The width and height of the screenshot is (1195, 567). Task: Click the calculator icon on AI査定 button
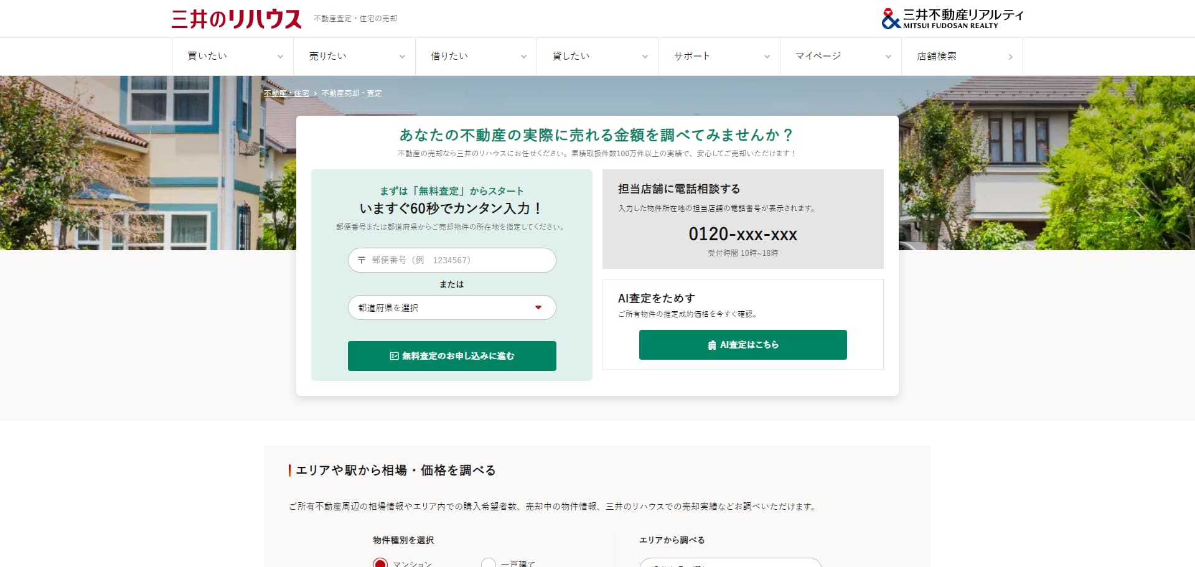(x=711, y=344)
